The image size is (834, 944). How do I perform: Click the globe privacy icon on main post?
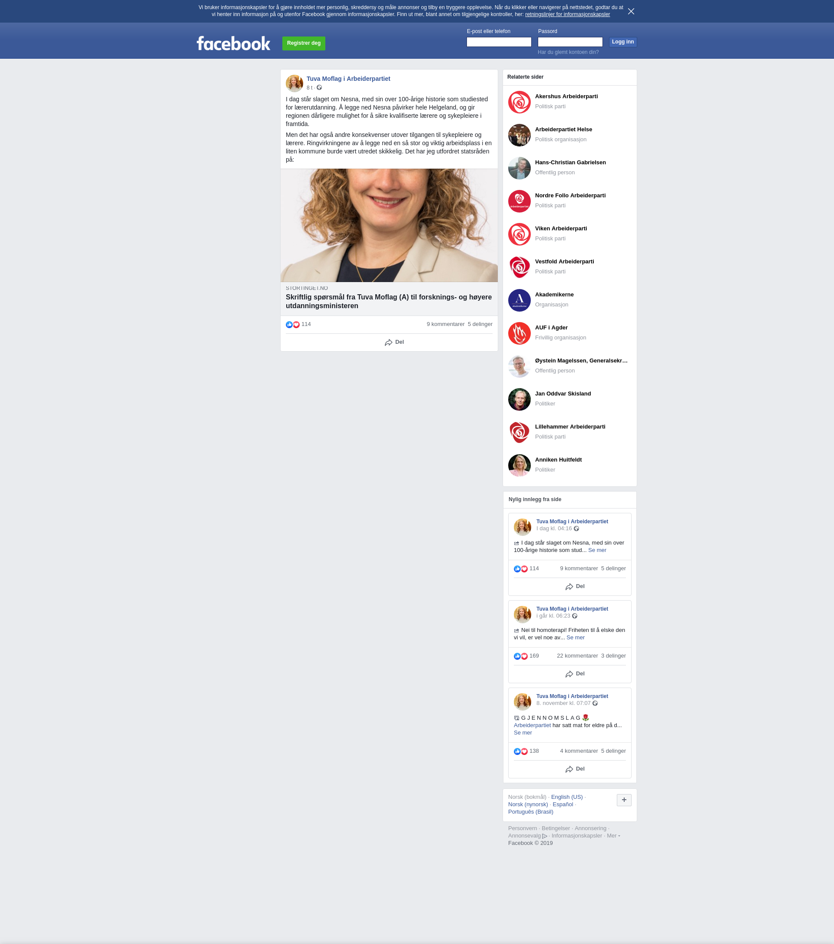click(x=319, y=88)
